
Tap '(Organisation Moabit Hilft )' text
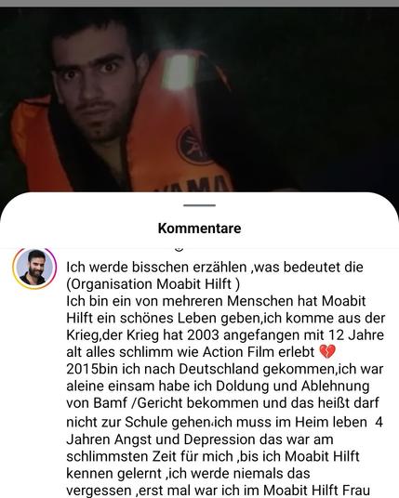(153, 284)
